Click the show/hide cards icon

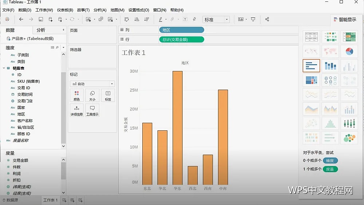[241, 19]
